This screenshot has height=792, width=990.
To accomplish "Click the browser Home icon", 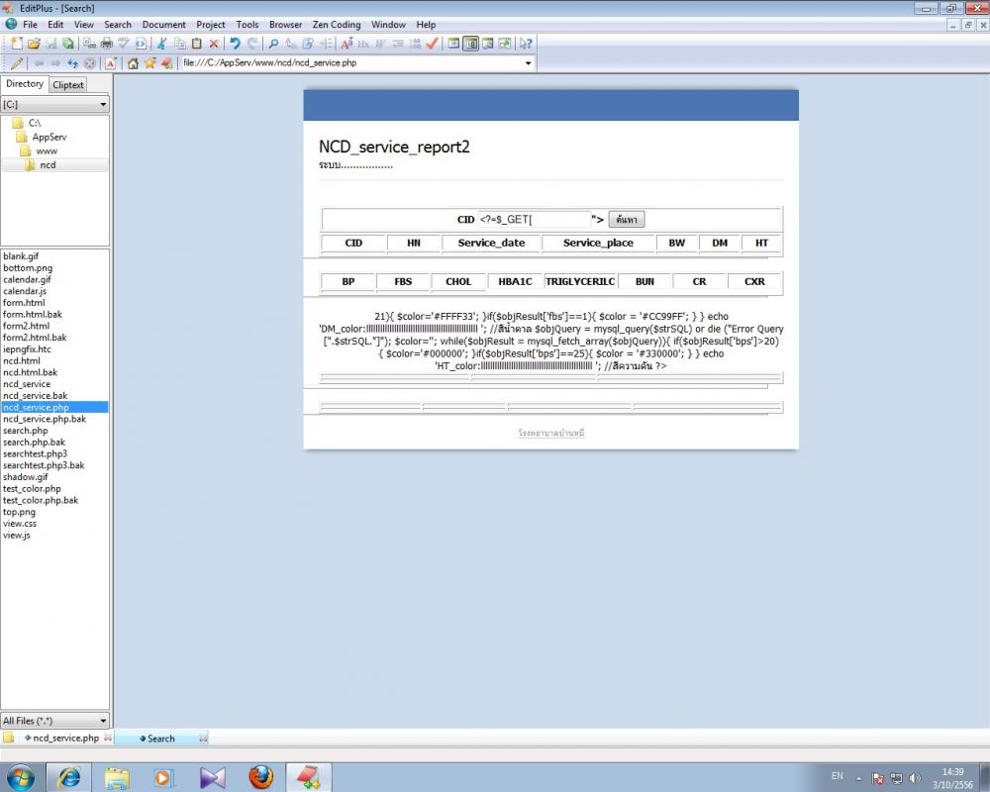I will [x=133, y=63].
